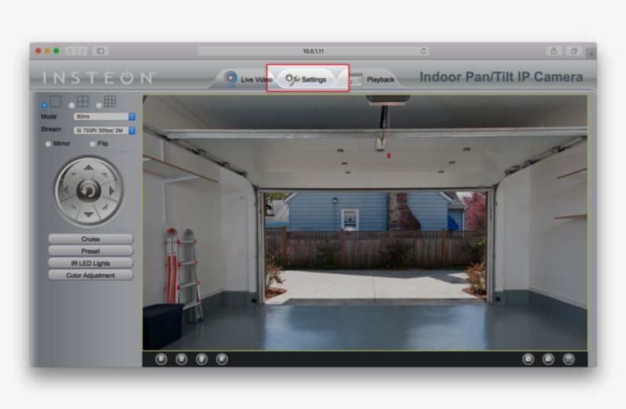This screenshot has width=626, height=409.
Task: Go forward using the browser forward arrow
Action: 82,50
